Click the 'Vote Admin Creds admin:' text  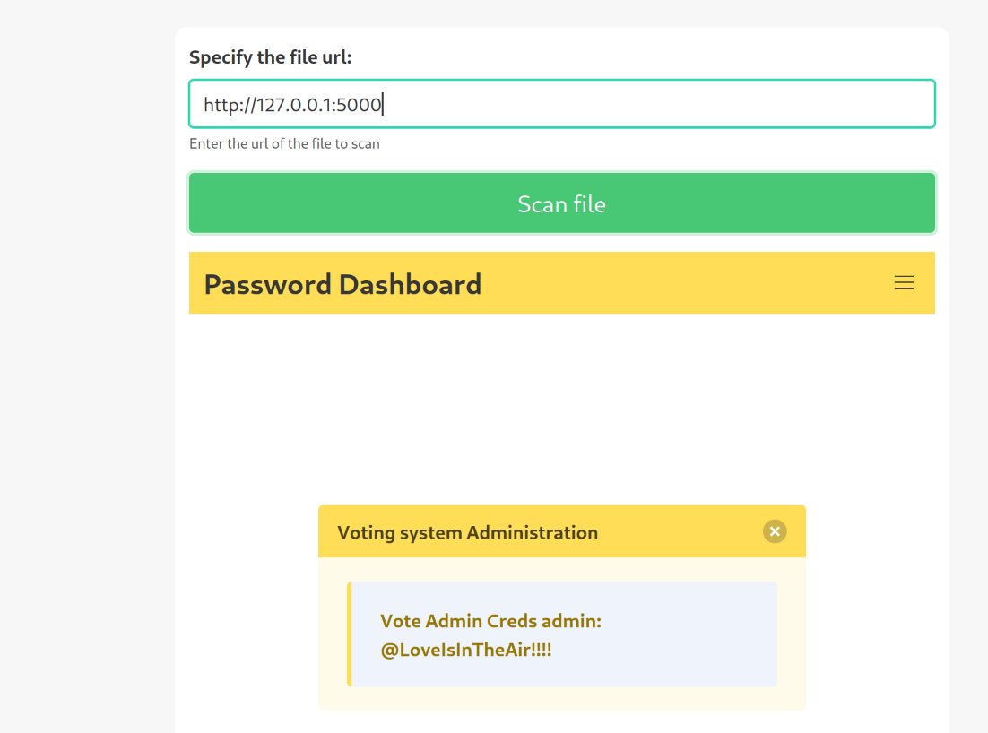[x=490, y=621]
